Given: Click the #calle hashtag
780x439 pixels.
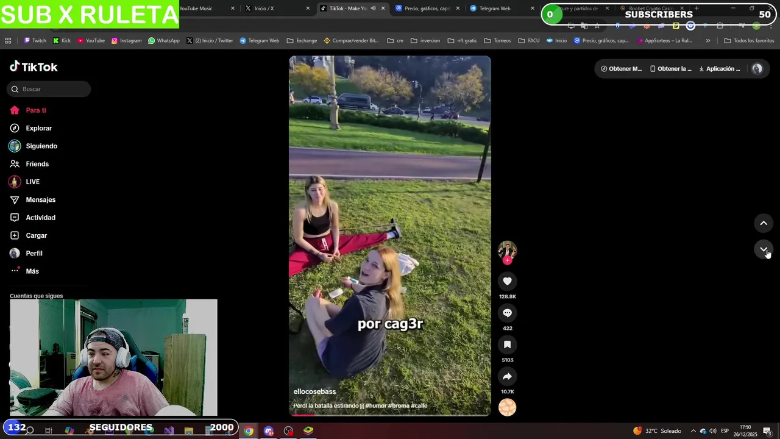Looking at the screenshot, I should (419, 405).
